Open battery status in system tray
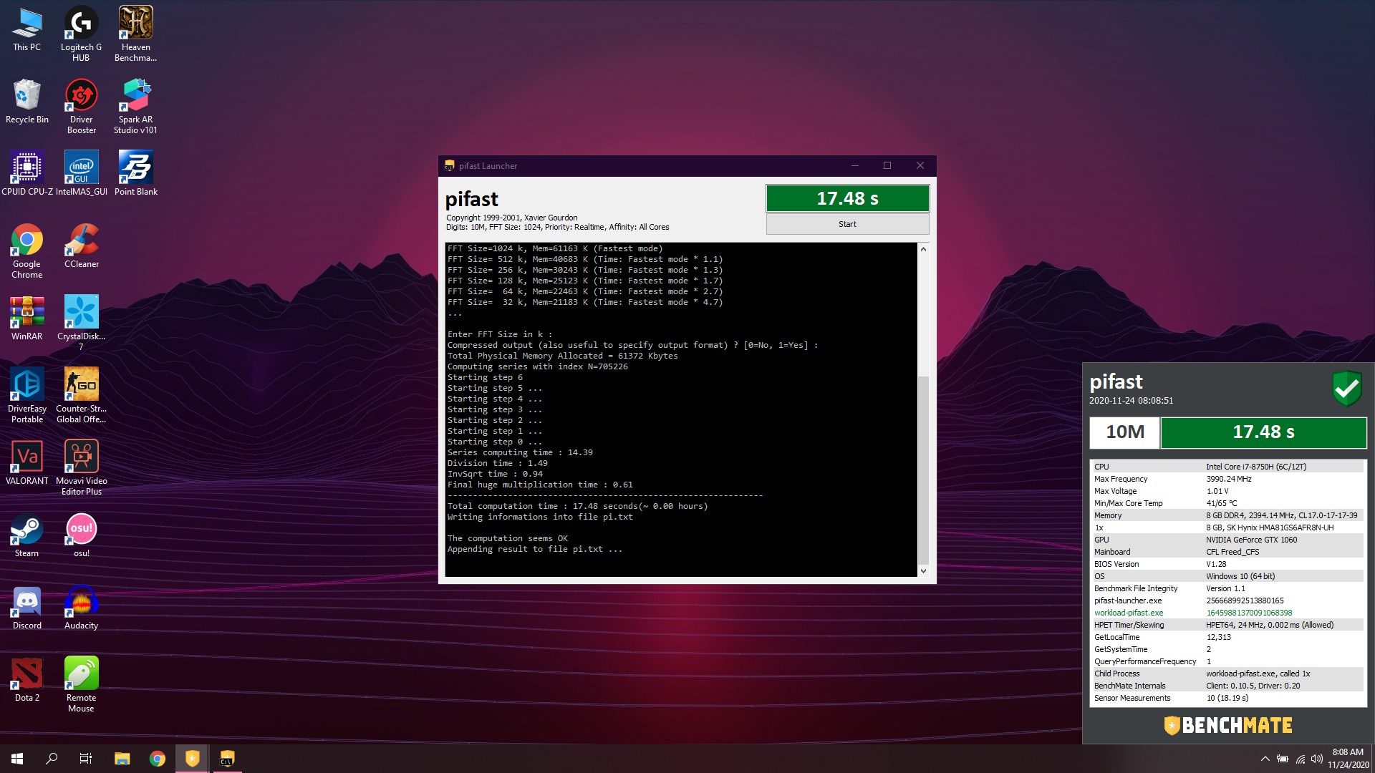 click(1283, 759)
